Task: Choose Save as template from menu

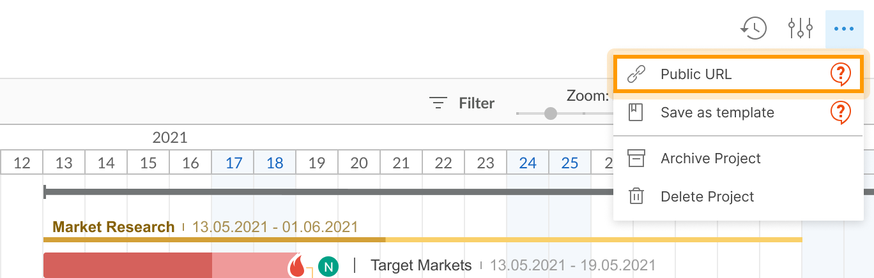Action: (x=717, y=113)
